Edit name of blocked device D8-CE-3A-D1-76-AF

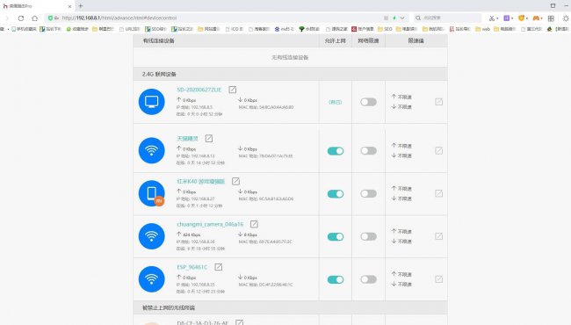[x=239, y=322]
